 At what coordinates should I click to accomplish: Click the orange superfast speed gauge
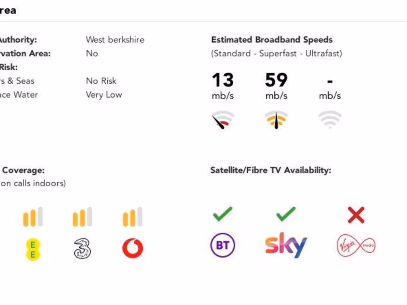[276, 120]
